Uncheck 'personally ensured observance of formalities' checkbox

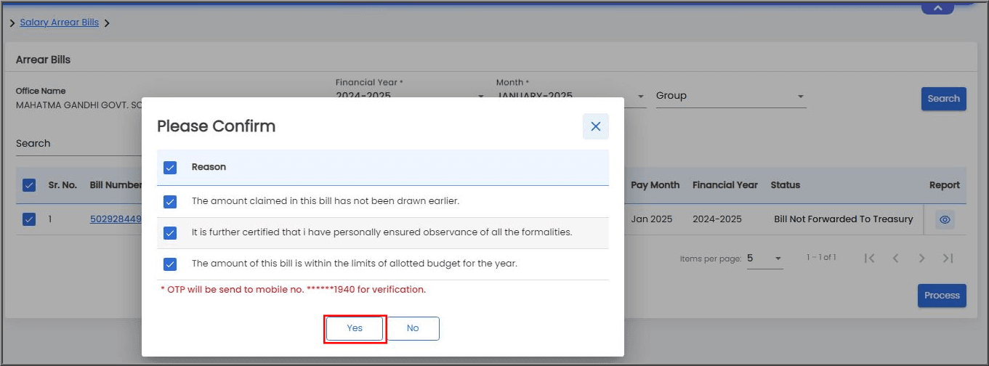(x=170, y=232)
